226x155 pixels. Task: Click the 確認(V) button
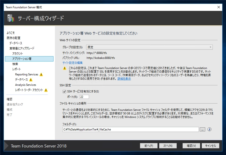[191, 146]
